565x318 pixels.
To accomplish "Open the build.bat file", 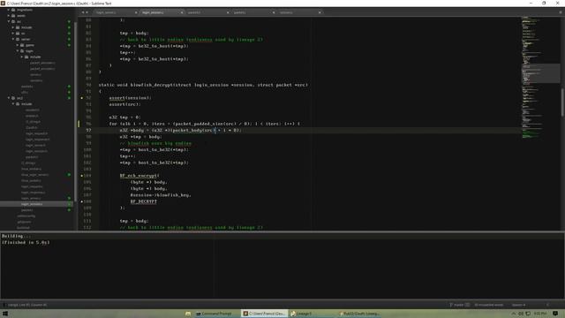I will [x=23, y=228].
